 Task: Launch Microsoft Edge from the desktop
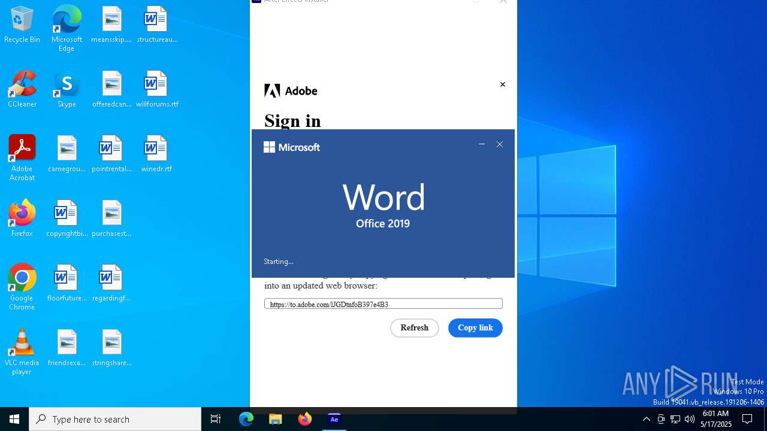click(x=67, y=29)
